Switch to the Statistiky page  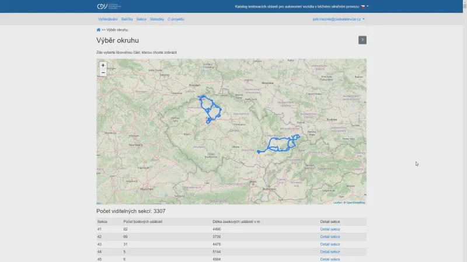coord(156,19)
